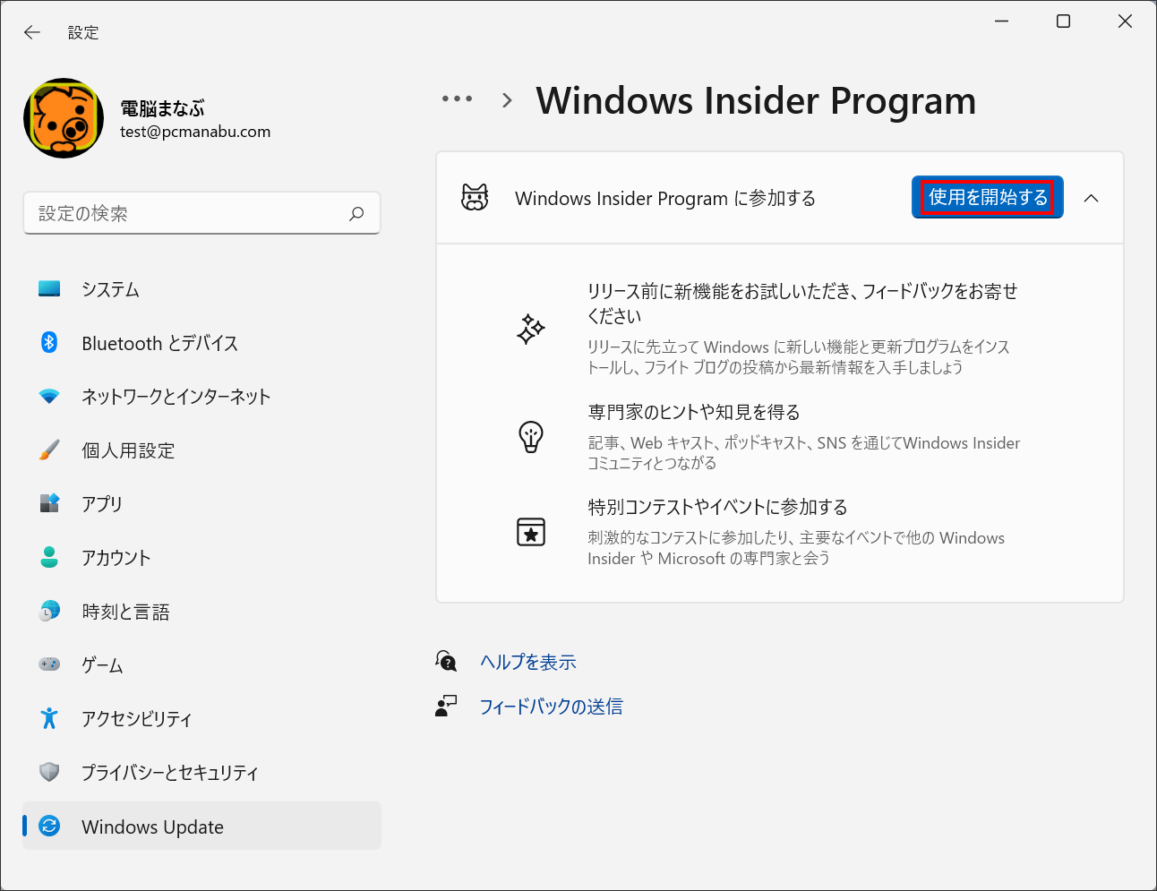Click the ゲーム controller icon
Image resolution: width=1157 pixels, height=891 pixels.
click(49, 664)
